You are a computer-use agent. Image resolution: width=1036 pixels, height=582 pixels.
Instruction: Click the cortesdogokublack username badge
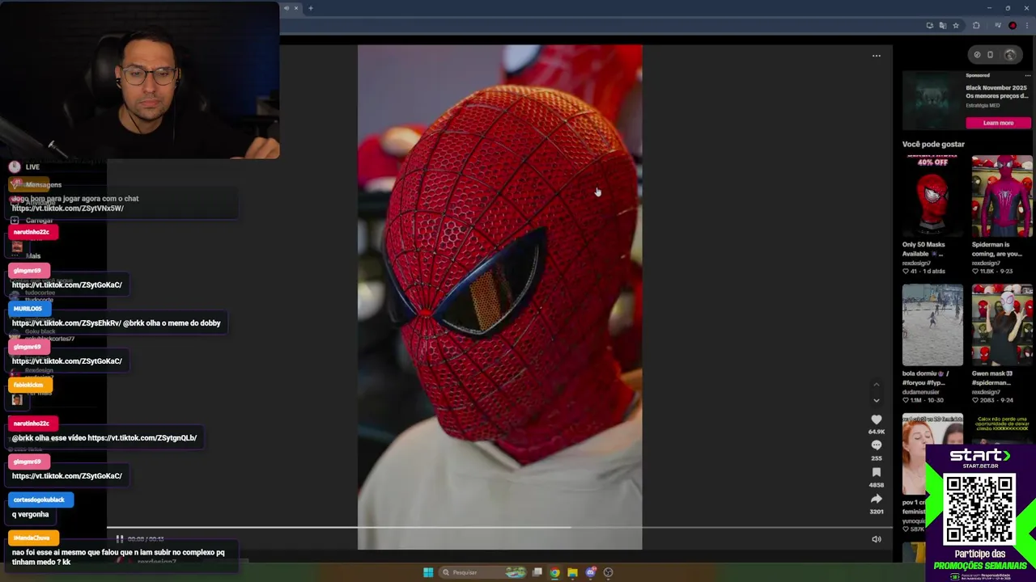coord(40,500)
